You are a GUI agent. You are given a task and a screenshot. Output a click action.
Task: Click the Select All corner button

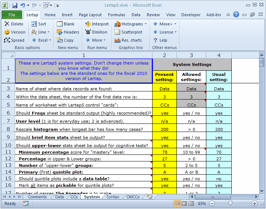(x=8, y=55)
